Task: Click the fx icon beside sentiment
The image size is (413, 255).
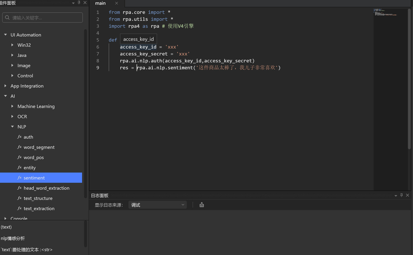Action: click(x=19, y=178)
